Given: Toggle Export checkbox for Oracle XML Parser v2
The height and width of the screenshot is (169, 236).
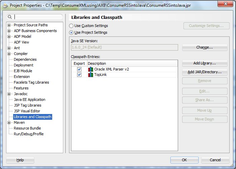Looking at the screenshot, I should pyautogui.click(x=79, y=69).
